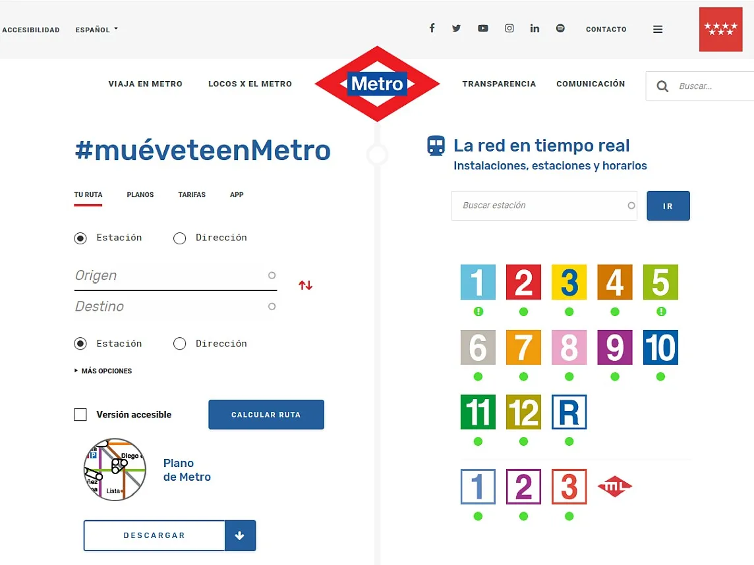Select metro Line 12 olive icon
This screenshot has height=565, width=754.
524,412
